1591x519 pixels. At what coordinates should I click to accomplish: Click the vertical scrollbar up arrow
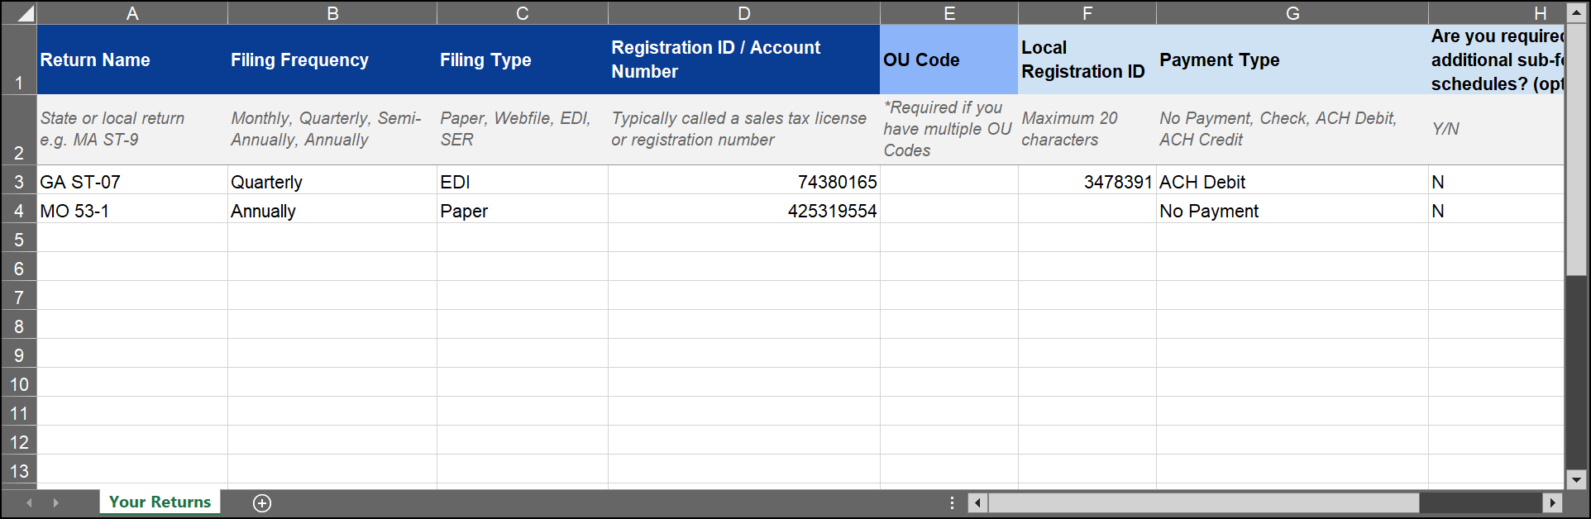(x=1577, y=13)
